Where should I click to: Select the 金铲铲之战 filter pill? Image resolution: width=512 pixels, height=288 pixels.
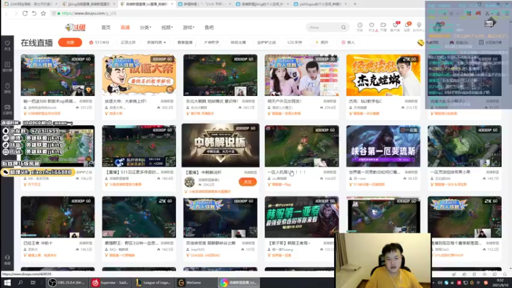(x=266, y=42)
